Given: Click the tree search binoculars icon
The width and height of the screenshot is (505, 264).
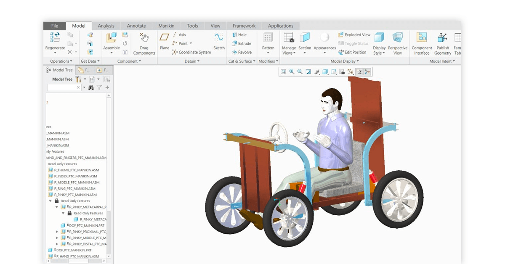Looking at the screenshot, I should (90, 87).
